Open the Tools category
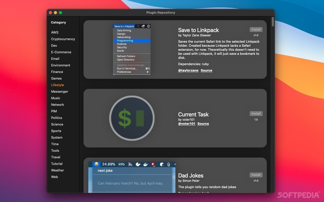 (x=55, y=150)
